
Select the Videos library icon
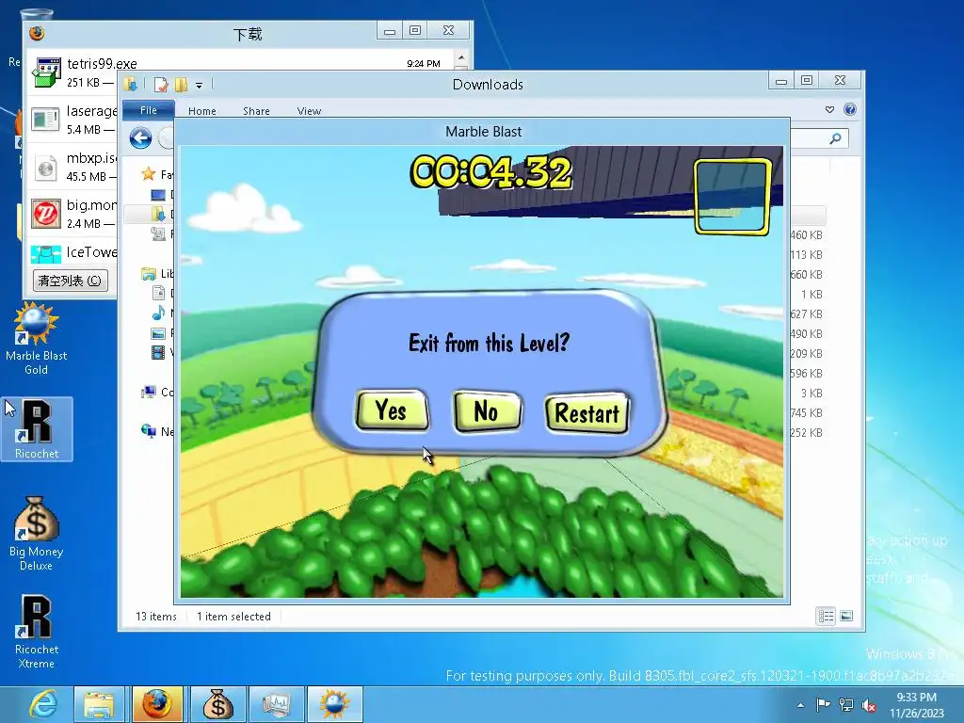(x=158, y=352)
